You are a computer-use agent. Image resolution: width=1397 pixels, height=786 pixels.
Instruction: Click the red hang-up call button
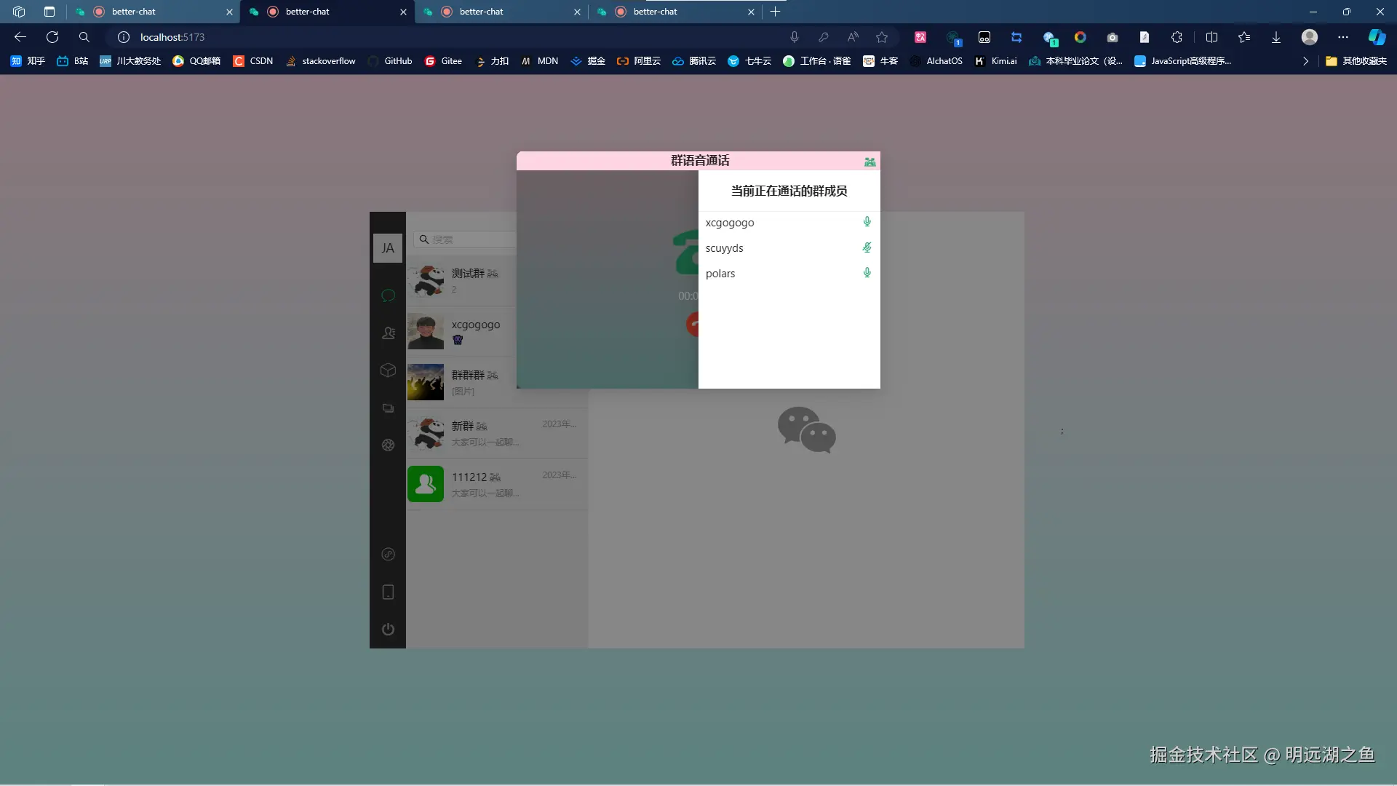pyautogui.click(x=693, y=324)
